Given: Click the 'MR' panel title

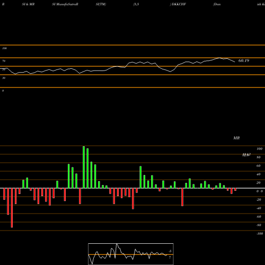Looking at the screenshot, I should [236, 138].
